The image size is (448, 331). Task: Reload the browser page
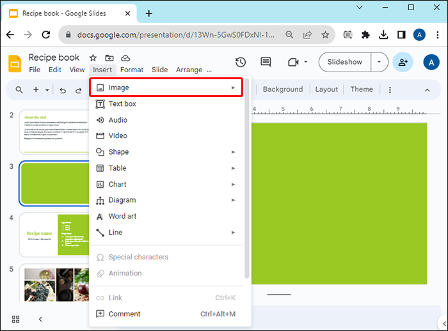(46, 35)
